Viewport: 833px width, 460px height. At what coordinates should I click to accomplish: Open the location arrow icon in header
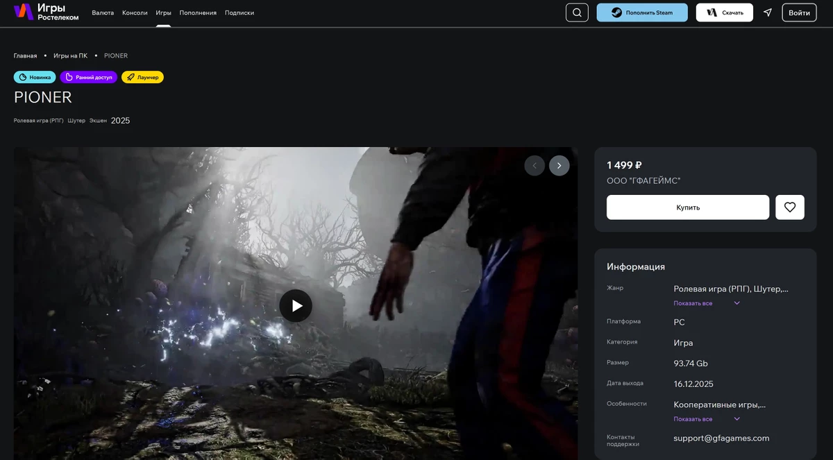point(767,12)
